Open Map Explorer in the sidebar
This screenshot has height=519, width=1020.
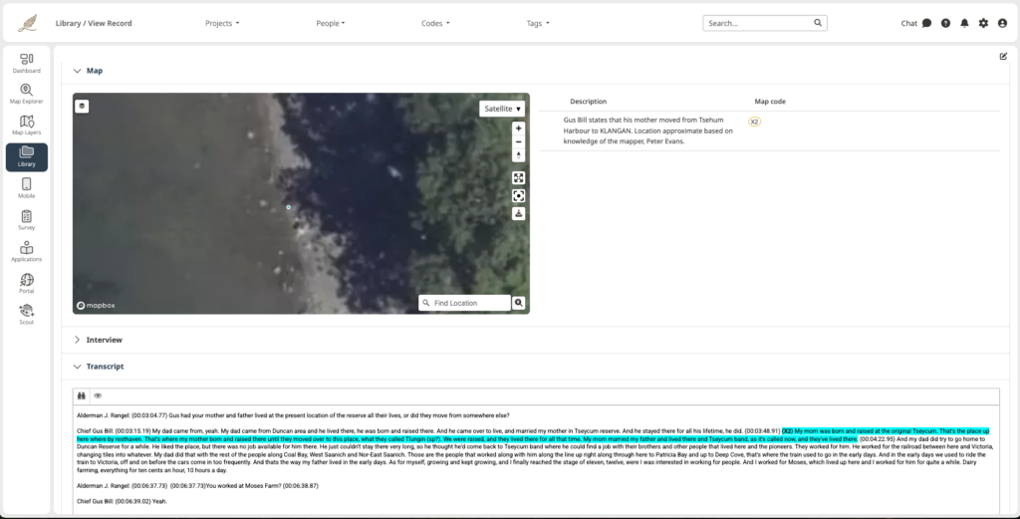point(27,95)
